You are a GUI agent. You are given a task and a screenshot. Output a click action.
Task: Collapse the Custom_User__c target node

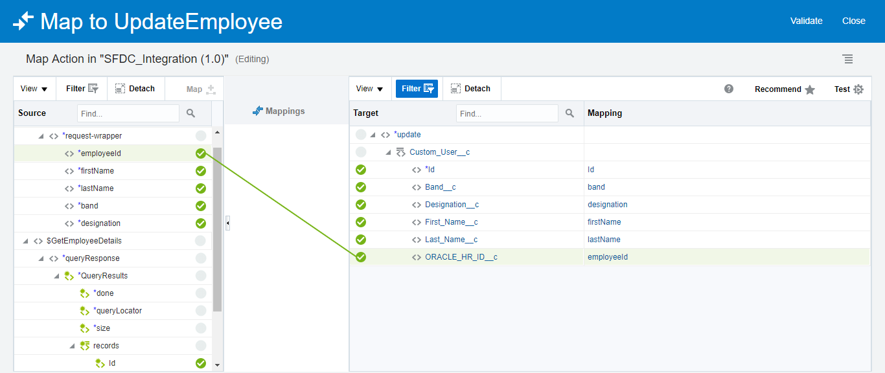point(388,152)
